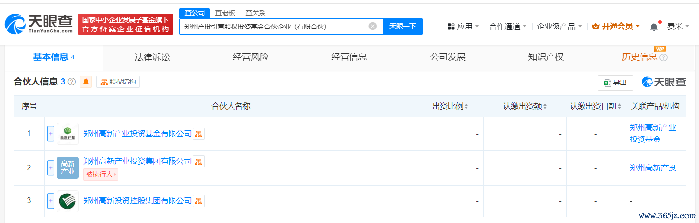The image size is (699, 223).
Task: Click the 股权结构 button
Action: click(x=118, y=82)
